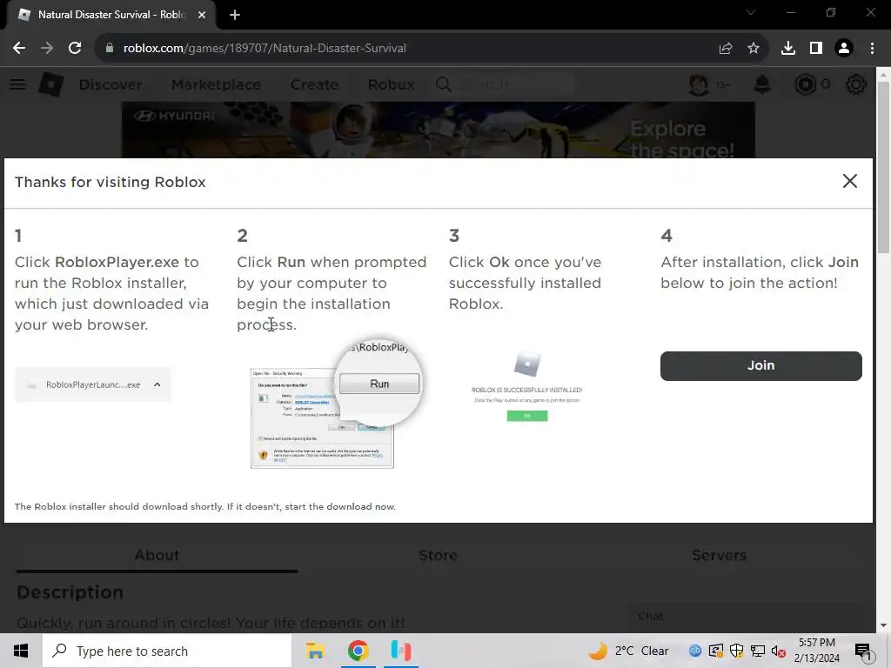Open a new browser tab
891x668 pixels.
pyautogui.click(x=235, y=15)
